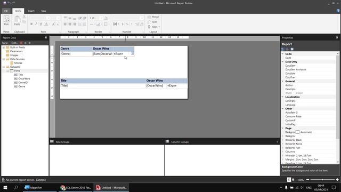The height and width of the screenshot is (192, 341).
Task: Click the grow font size icon
Action: [53, 24]
